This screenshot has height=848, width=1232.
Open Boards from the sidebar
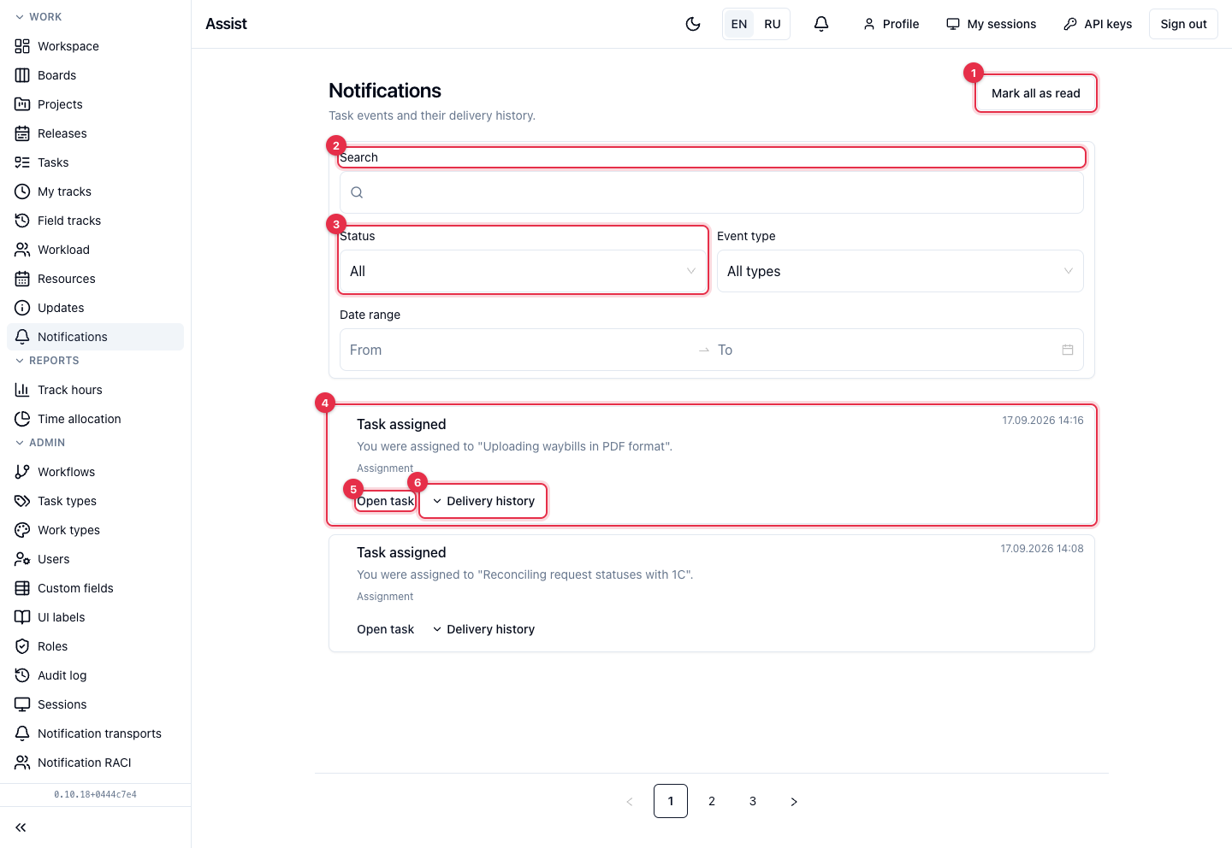[x=95, y=75]
